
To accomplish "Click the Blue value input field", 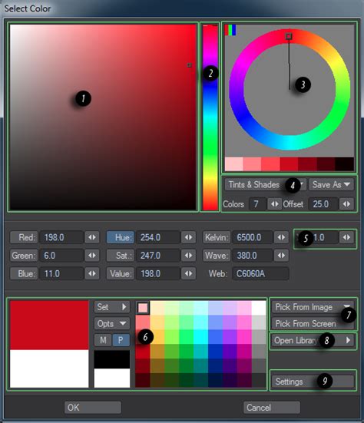I will tap(61, 273).
